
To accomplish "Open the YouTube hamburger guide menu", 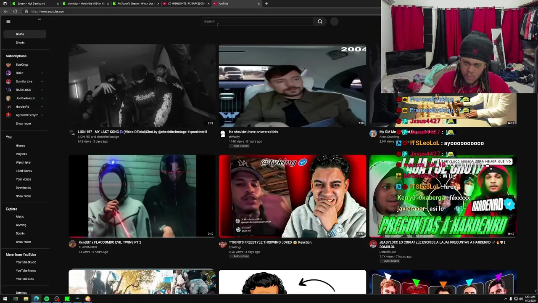I will 8,21.
